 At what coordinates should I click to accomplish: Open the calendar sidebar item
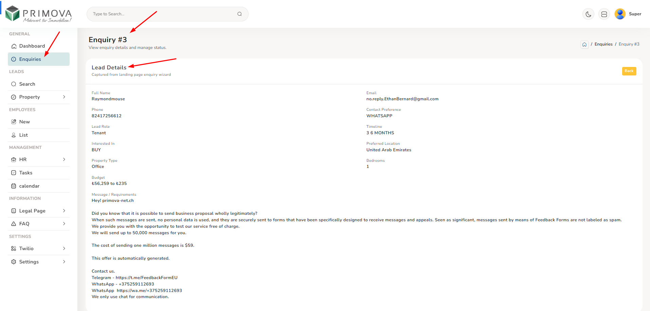(x=29, y=186)
